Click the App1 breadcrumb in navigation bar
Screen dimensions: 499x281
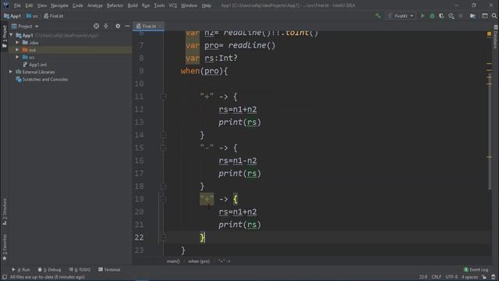12,16
